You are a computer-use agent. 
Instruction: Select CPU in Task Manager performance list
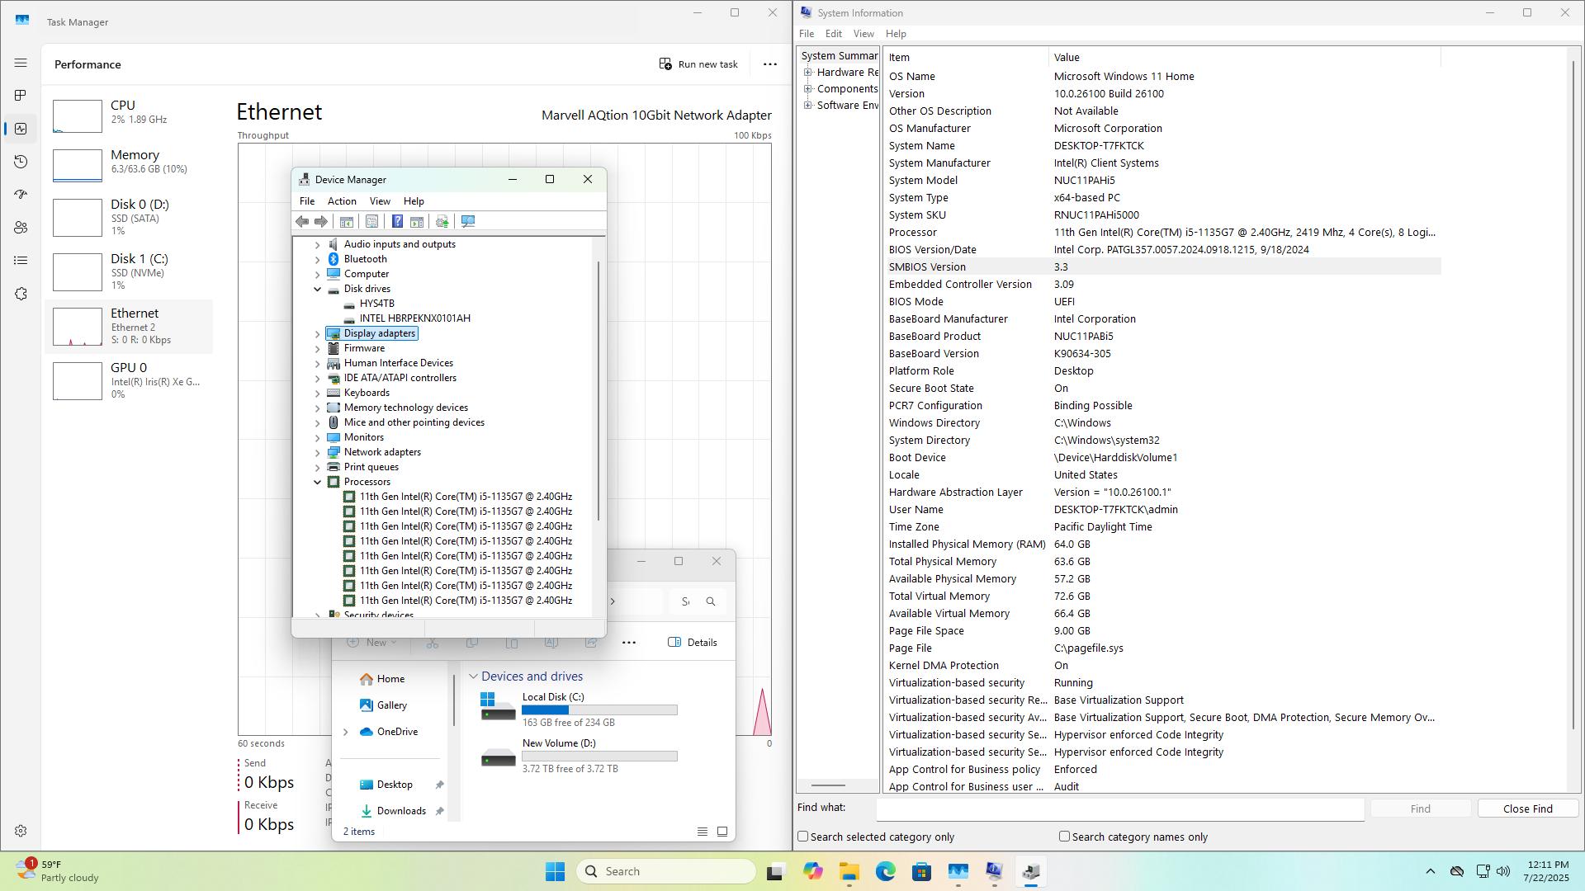click(129, 115)
